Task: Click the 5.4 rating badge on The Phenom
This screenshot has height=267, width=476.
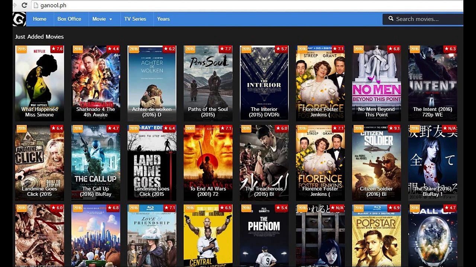Action: [282, 208]
